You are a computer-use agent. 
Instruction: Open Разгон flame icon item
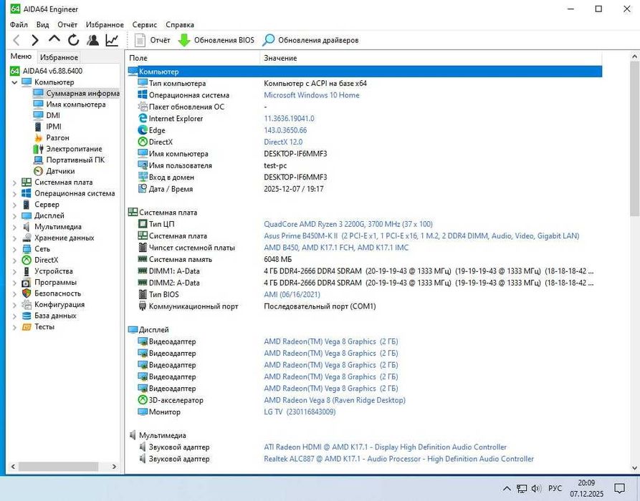(x=39, y=138)
